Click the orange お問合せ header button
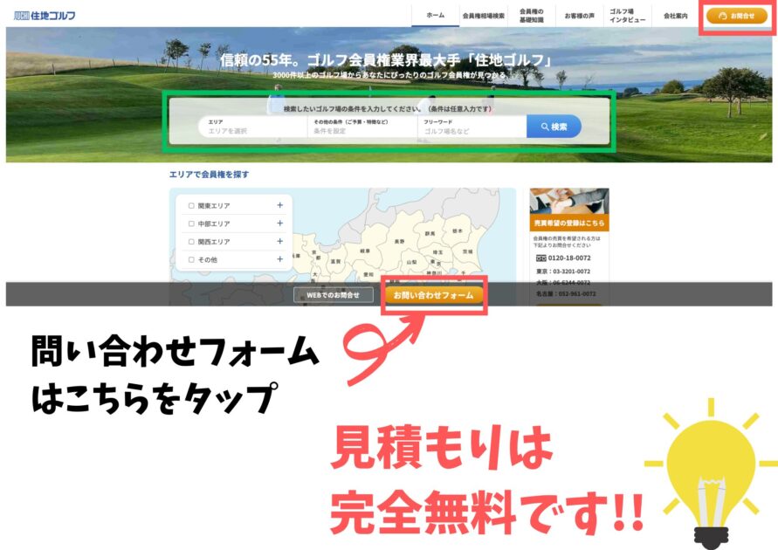Image resolution: width=778 pixels, height=550 pixels. (737, 16)
